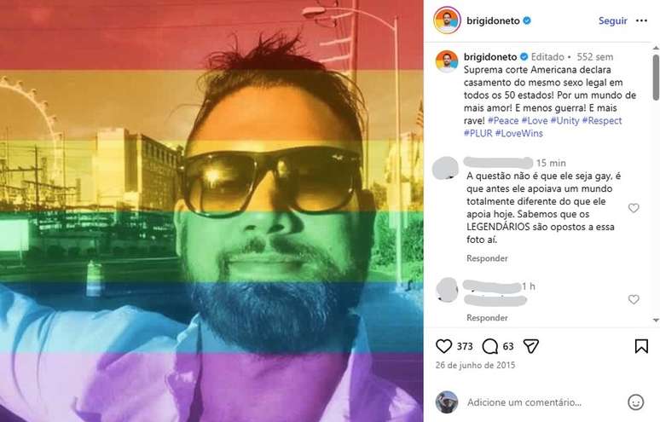
Task: Reply to the first comment via Responder
Action: 487,258
